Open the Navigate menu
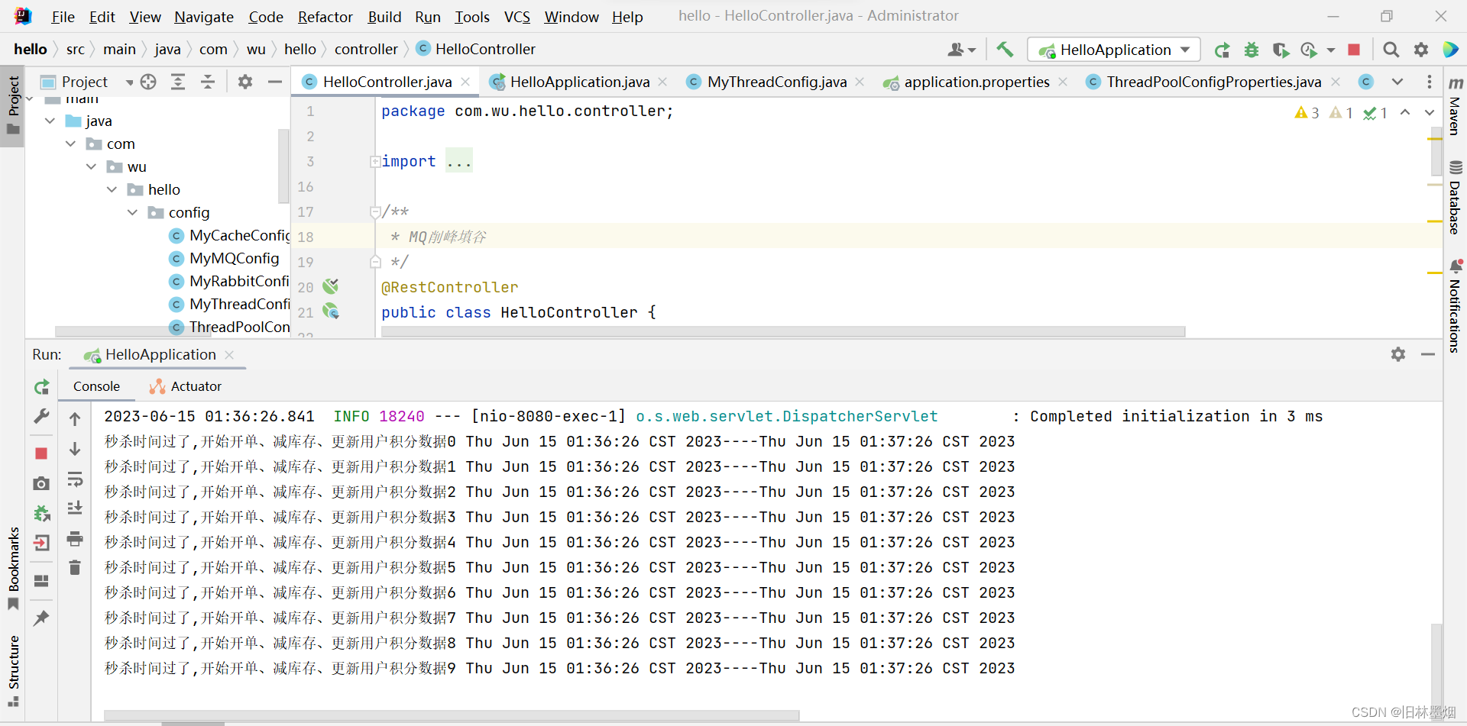This screenshot has height=726, width=1467. (x=204, y=17)
